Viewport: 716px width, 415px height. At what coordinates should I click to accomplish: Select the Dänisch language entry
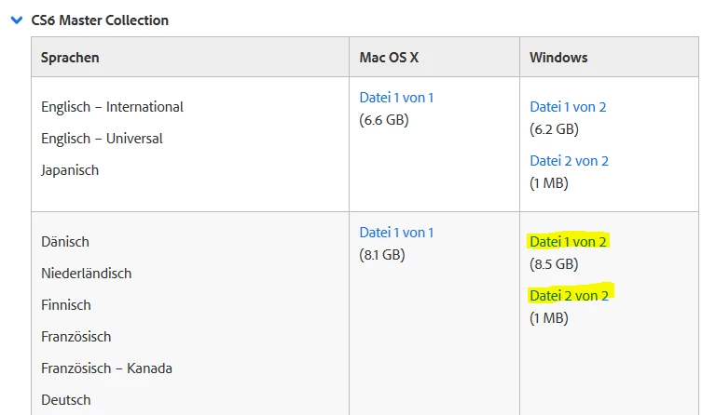tap(65, 242)
